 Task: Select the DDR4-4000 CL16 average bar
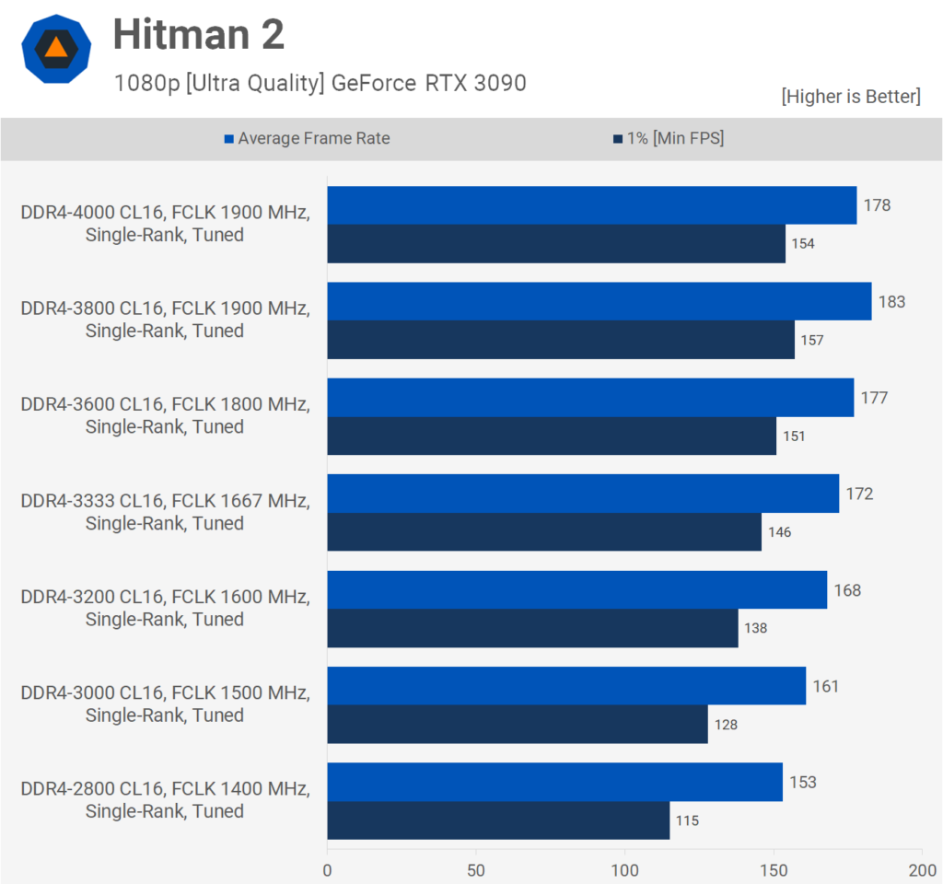point(591,205)
